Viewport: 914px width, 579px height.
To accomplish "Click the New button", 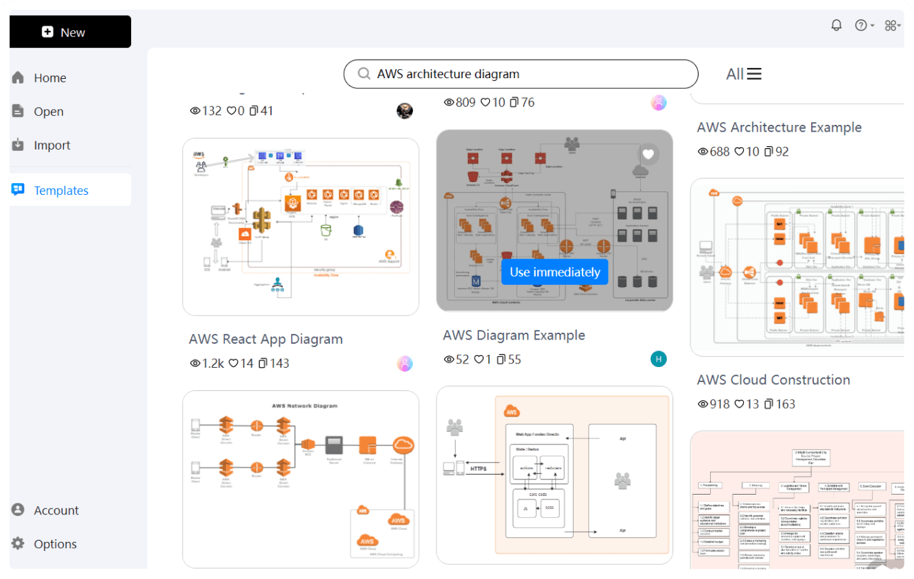I will [x=70, y=32].
